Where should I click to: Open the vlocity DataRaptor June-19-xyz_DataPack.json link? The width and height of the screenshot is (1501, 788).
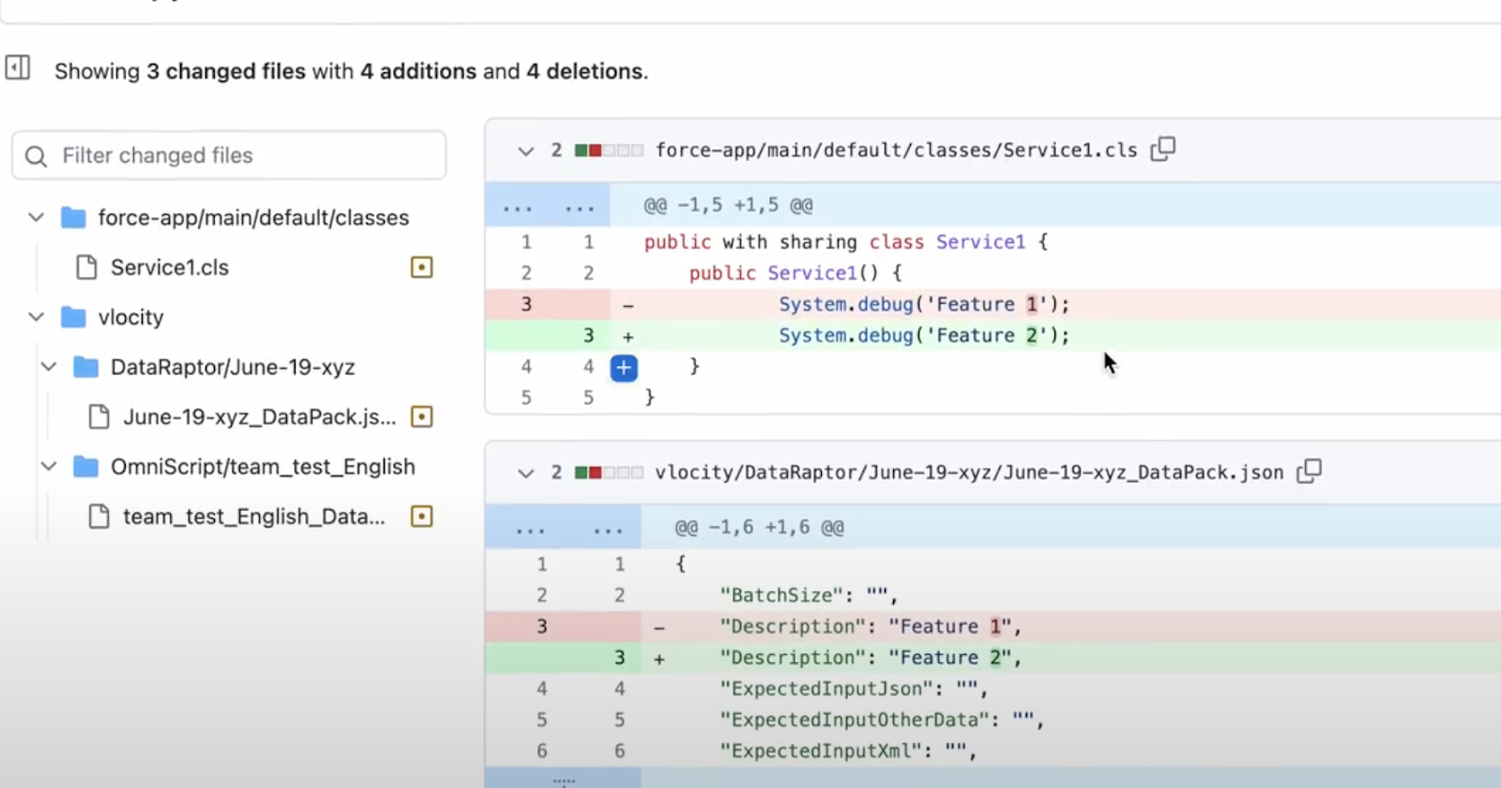(x=968, y=472)
